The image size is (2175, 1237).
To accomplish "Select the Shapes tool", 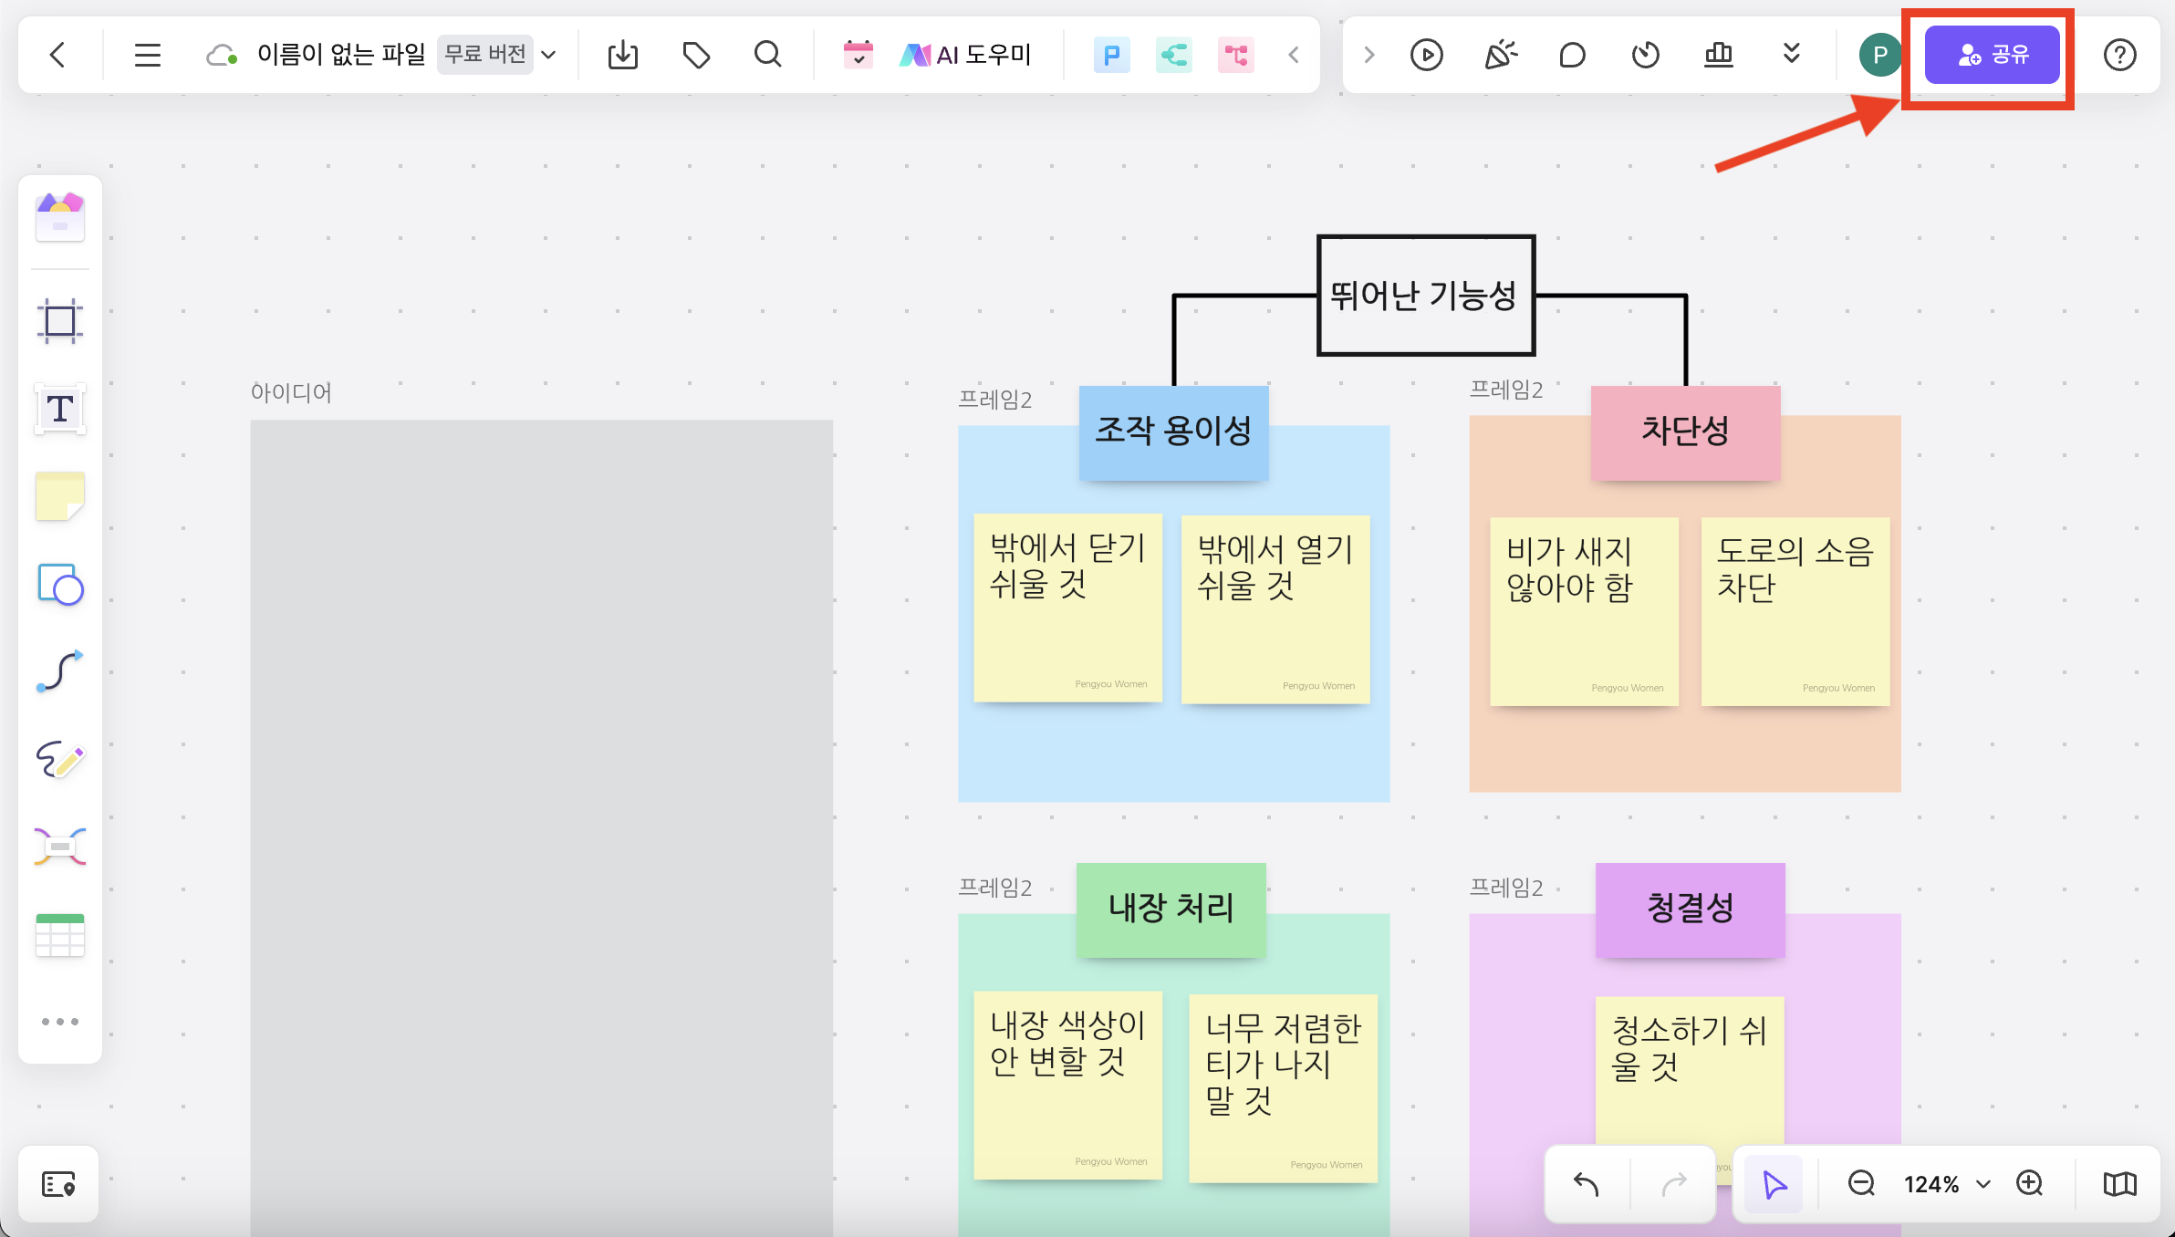I will [60, 584].
